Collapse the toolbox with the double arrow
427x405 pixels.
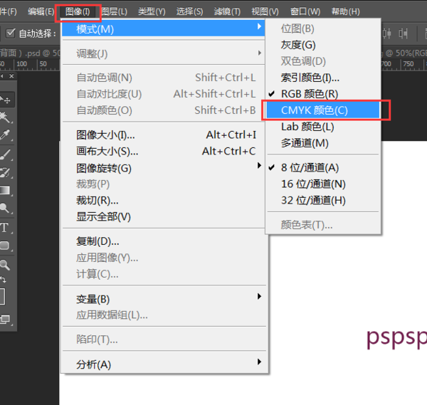(2, 76)
